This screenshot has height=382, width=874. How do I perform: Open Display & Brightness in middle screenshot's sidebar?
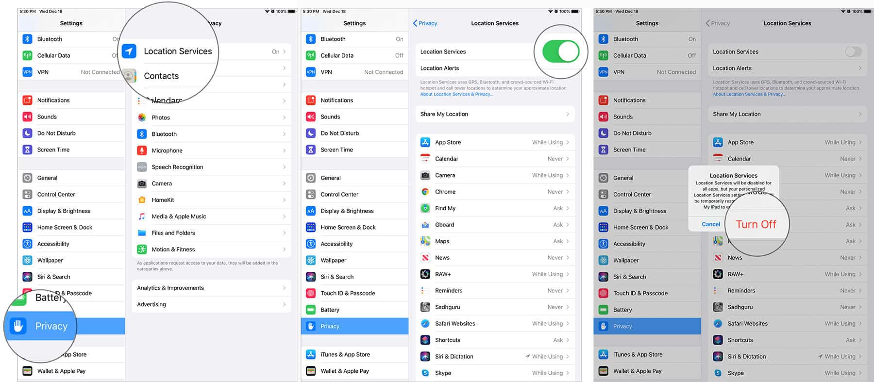point(355,211)
